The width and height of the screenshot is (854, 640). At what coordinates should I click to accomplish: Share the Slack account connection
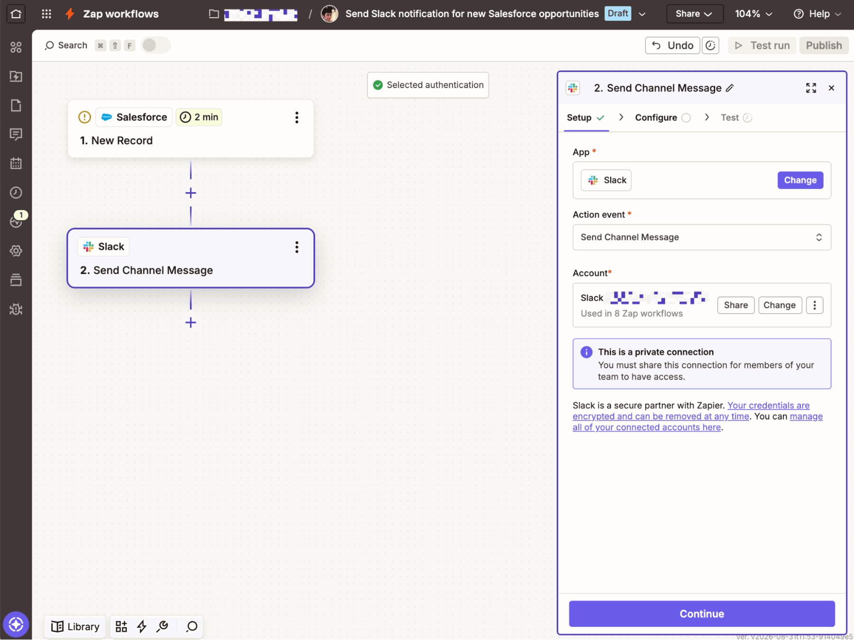(x=736, y=305)
